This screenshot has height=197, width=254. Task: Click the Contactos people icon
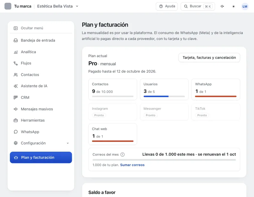tap(16, 75)
